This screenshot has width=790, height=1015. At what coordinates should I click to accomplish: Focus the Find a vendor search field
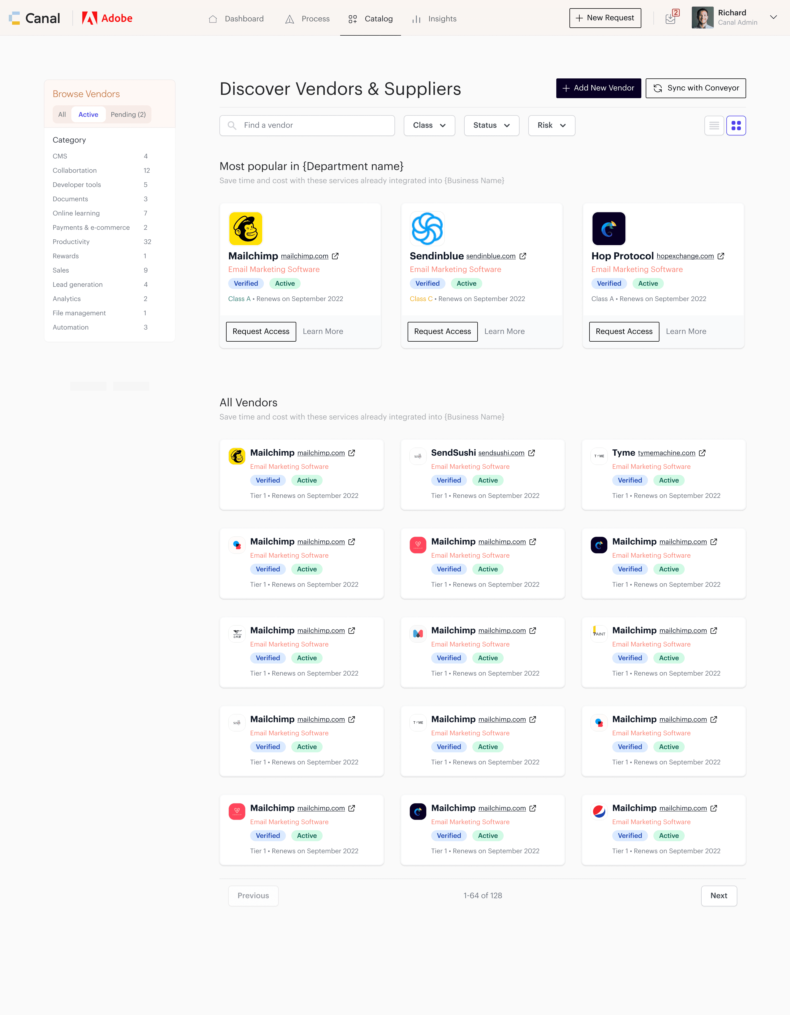coord(307,126)
